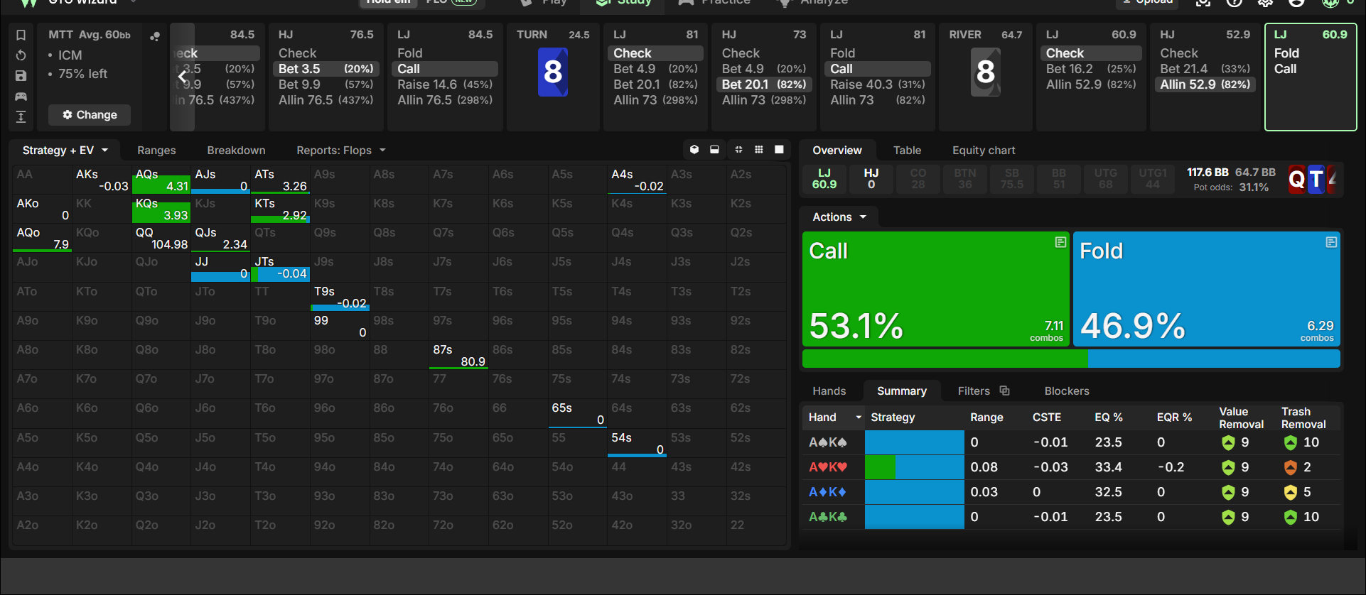
Task: Select the nine-cell grid view icon
Action: [759, 150]
